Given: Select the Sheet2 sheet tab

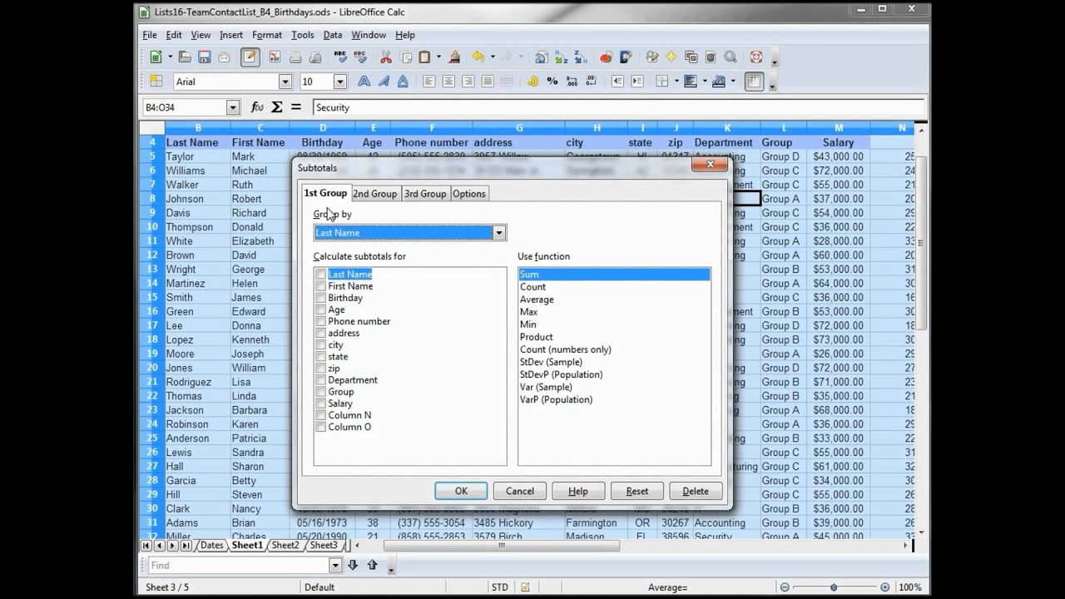Looking at the screenshot, I should click(285, 546).
